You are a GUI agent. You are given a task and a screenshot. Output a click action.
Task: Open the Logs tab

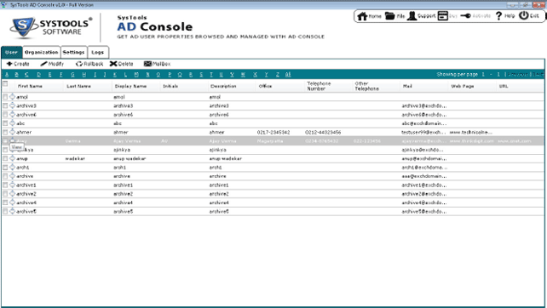98,52
